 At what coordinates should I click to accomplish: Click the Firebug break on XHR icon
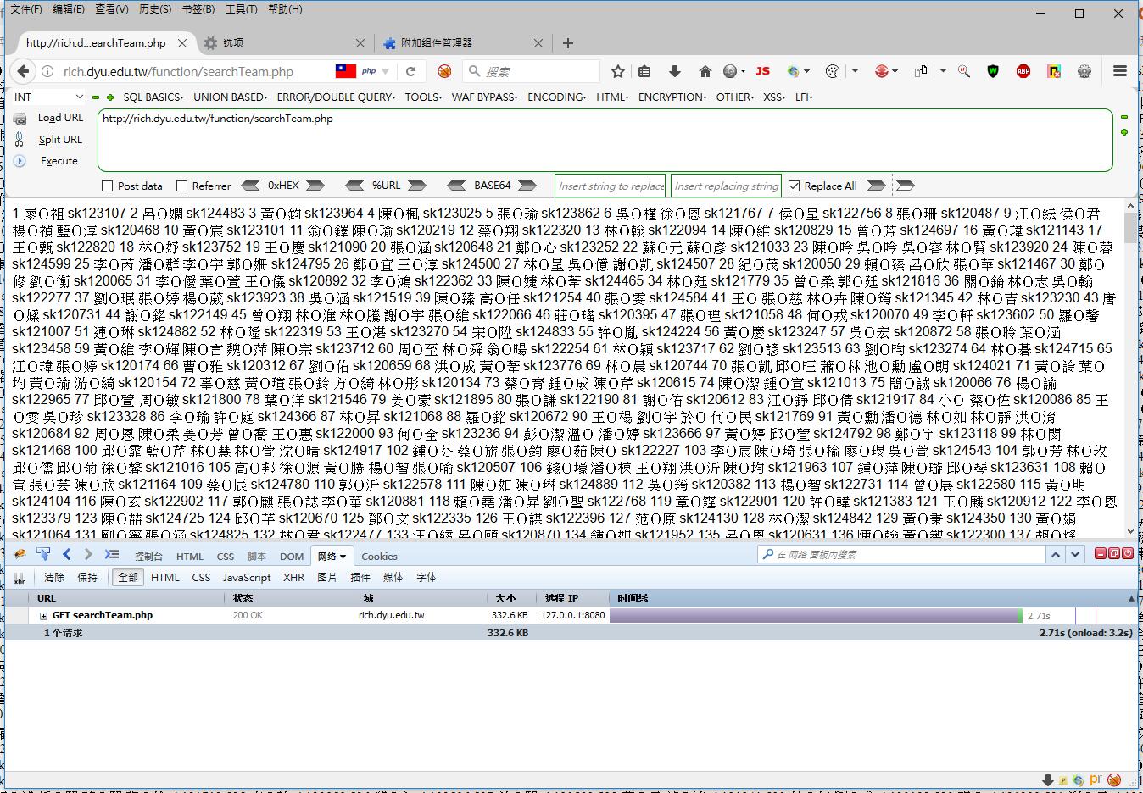pyautogui.click(x=20, y=578)
